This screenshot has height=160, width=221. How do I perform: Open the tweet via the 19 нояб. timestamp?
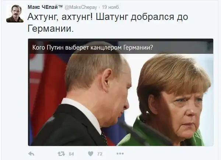pos(110,7)
